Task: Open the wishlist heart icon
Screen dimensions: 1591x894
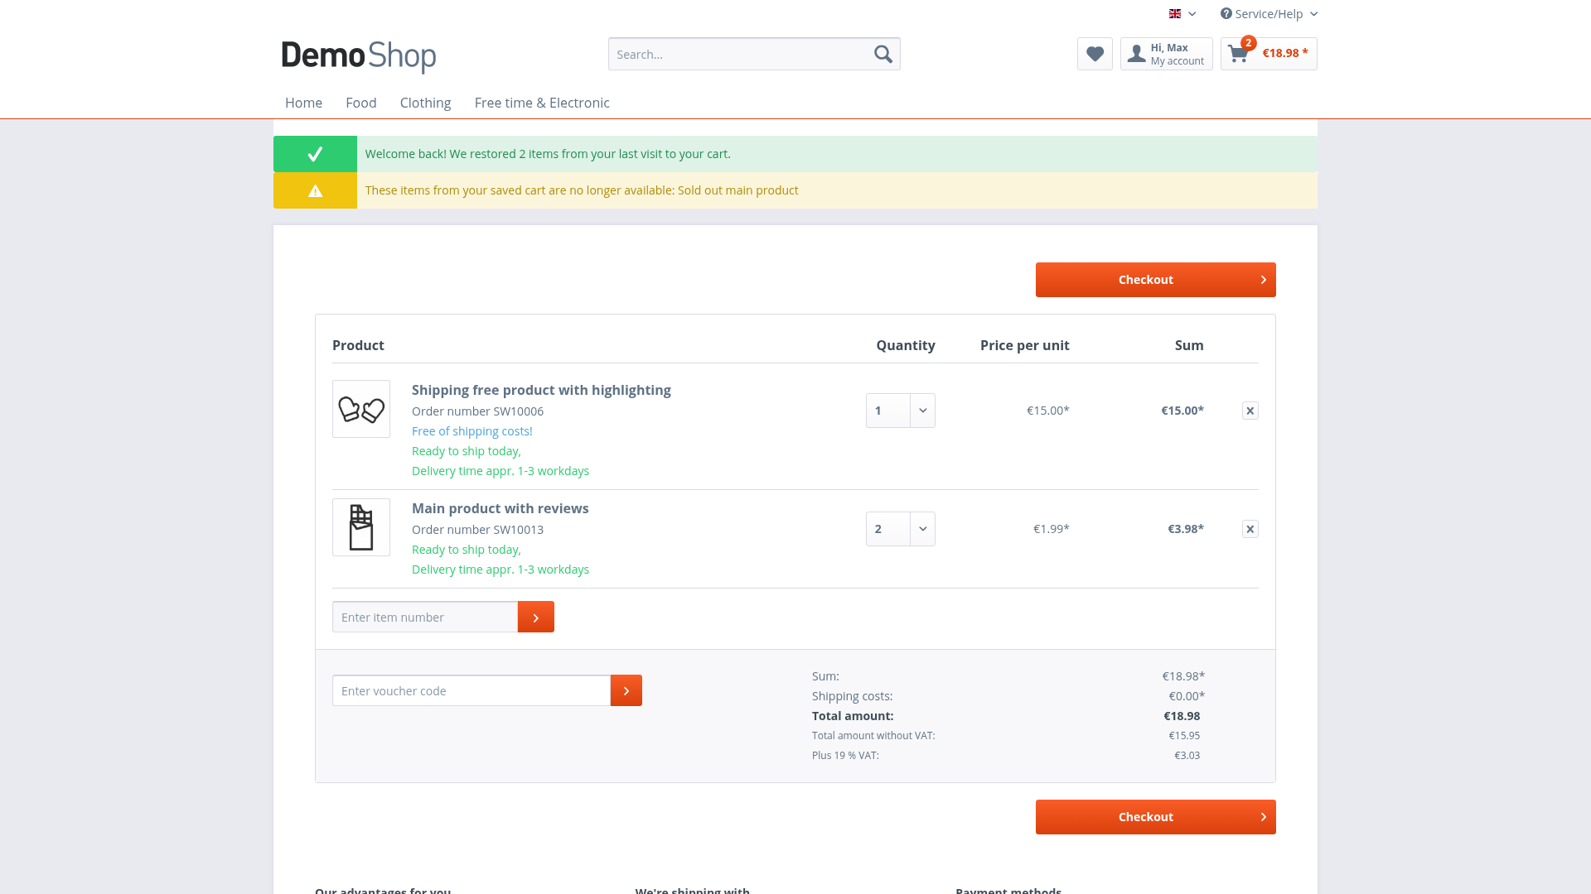Action: click(1095, 54)
